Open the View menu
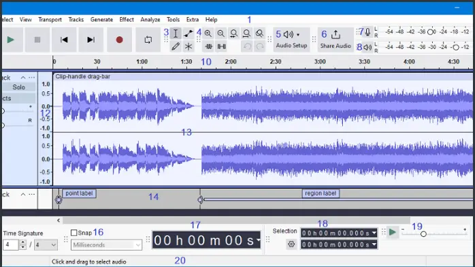This screenshot has height=267, width=475. point(25,20)
